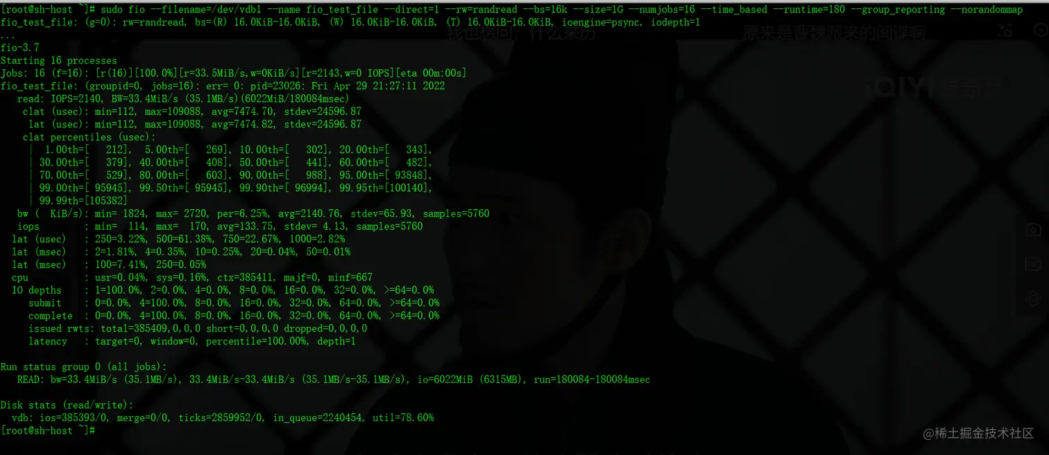The height and width of the screenshot is (455, 1049).
Task: Click the 'Run status group 0' heading
Action: (x=84, y=366)
